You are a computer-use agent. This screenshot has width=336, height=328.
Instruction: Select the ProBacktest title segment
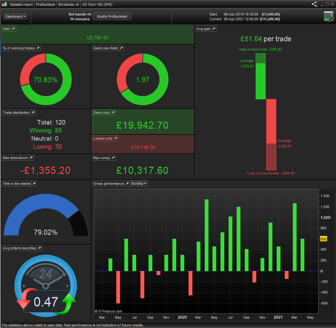click(x=46, y=5)
